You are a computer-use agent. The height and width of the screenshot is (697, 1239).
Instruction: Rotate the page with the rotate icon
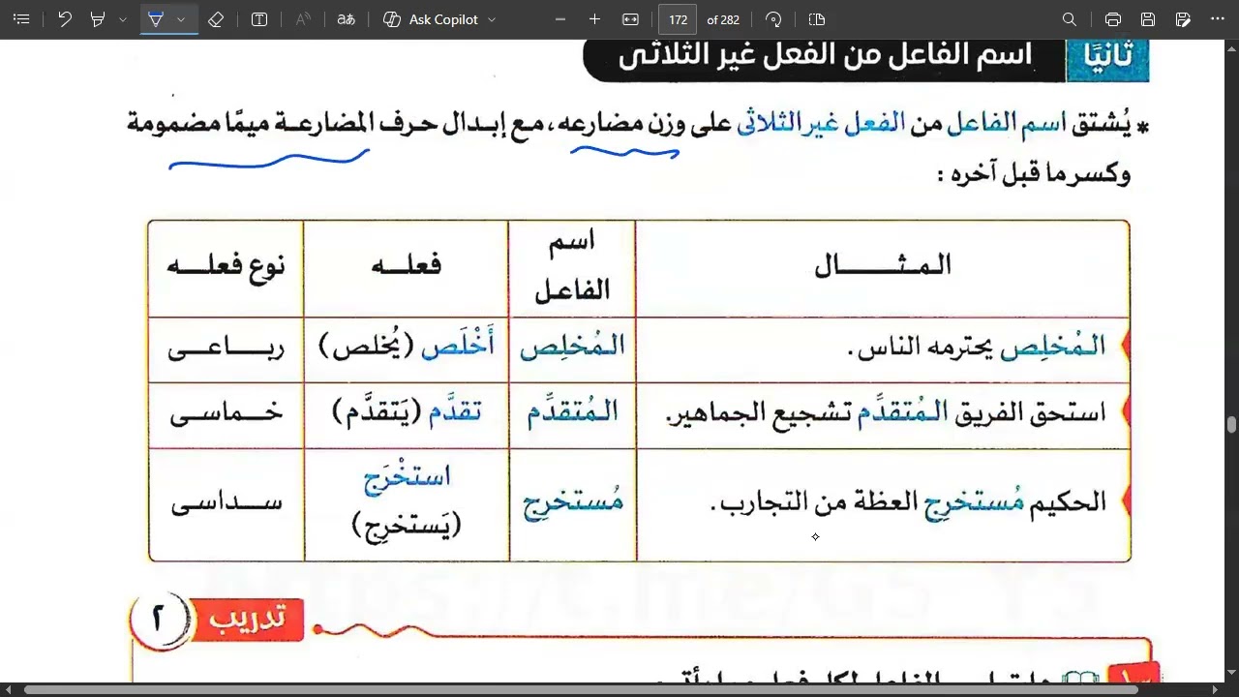click(x=772, y=19)
